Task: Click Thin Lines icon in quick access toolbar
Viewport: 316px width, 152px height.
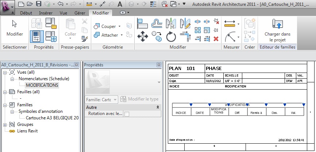Action: click(154, 4)
